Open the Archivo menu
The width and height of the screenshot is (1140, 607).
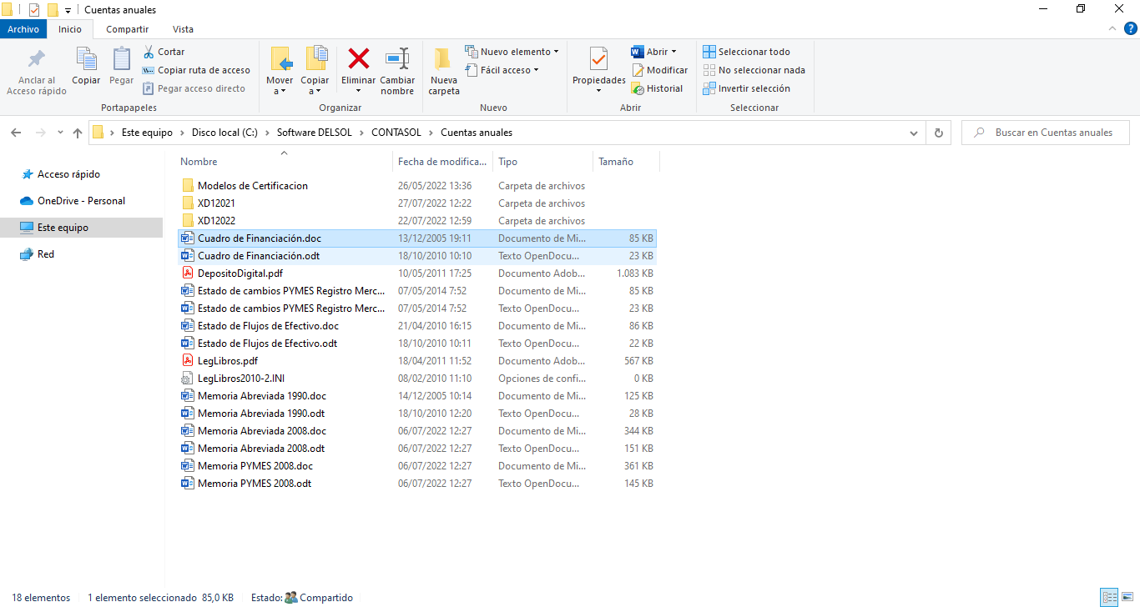coord(23,29)
